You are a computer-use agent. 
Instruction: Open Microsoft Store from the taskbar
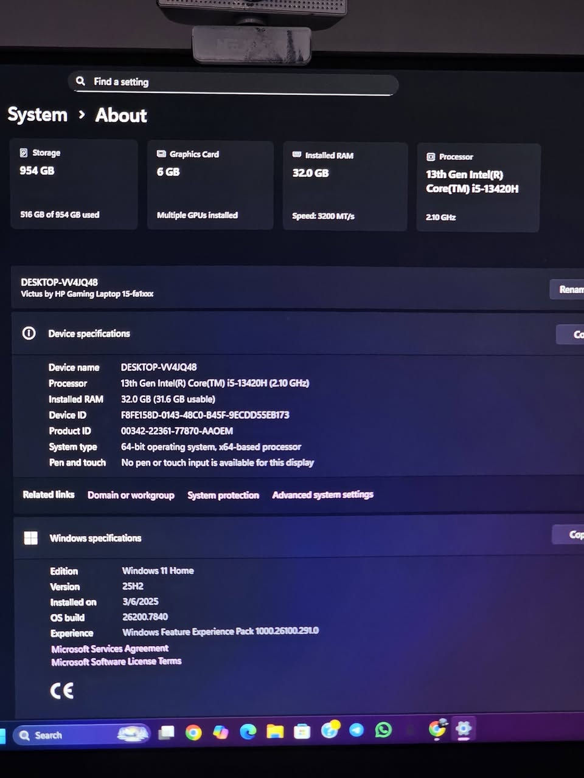pos(302,731)
